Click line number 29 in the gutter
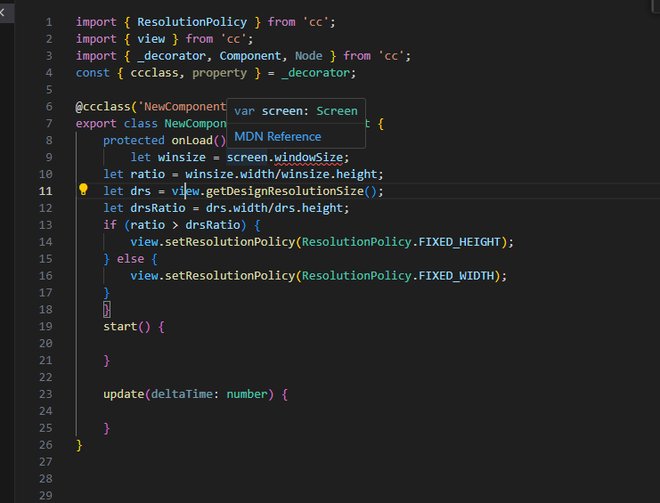Viewport: 660px width, 503px height. tap(45, 495)
